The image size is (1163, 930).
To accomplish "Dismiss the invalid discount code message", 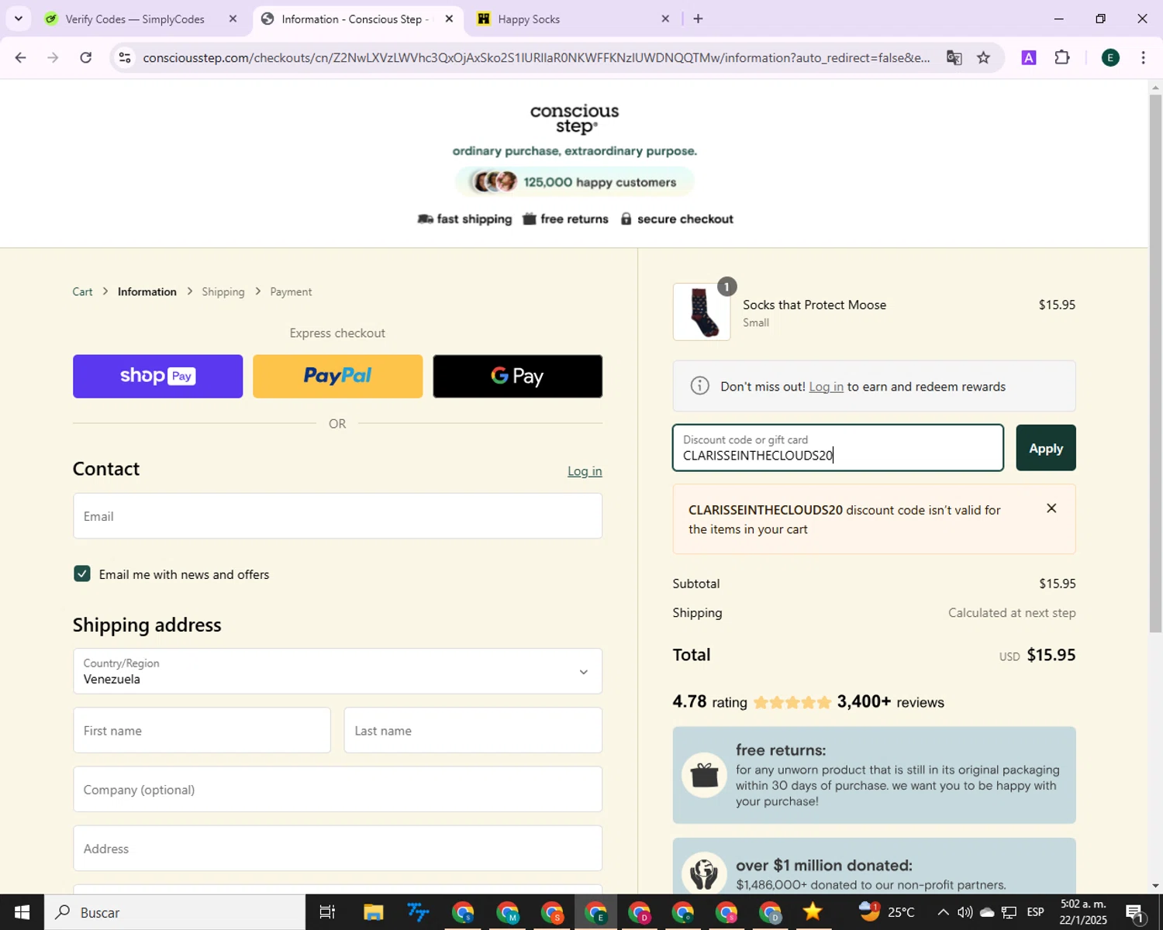I will click(1051, 508).
